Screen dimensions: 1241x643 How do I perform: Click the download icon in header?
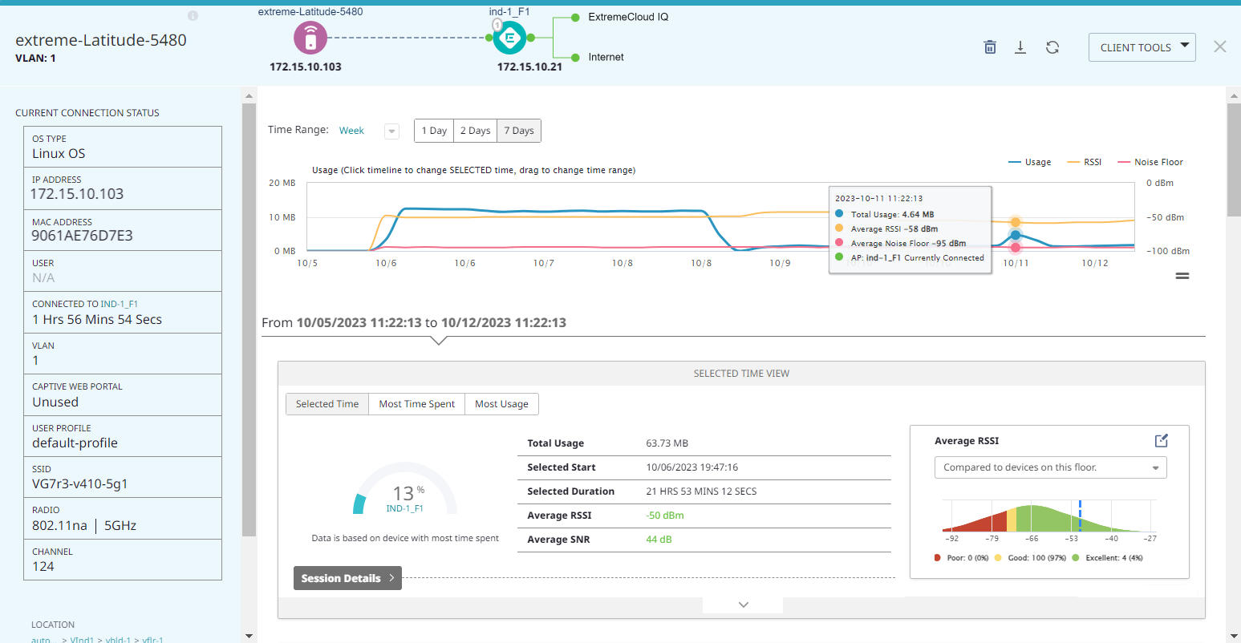(x=1020, y=47)
